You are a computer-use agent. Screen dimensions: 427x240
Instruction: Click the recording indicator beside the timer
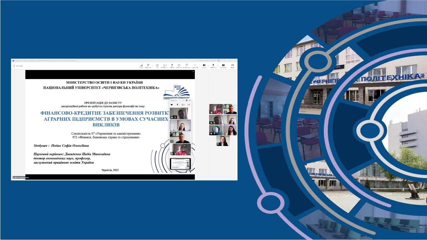click(14, 66)
